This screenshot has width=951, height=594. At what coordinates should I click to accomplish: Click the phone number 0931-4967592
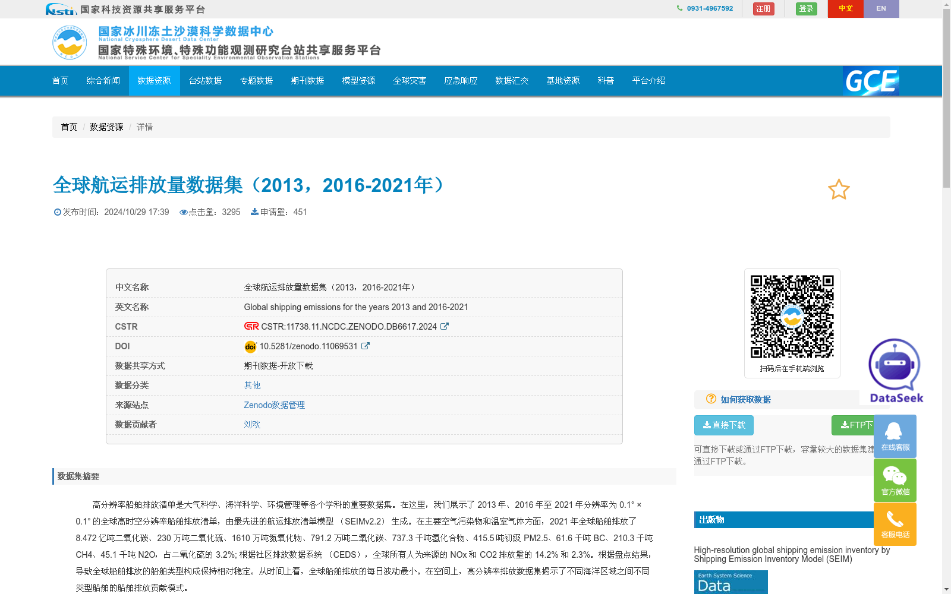click(x=710, y=8)
